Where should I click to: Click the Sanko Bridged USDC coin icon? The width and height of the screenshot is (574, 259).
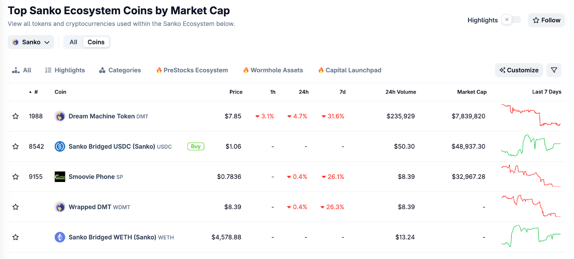[x=60, y=146]
